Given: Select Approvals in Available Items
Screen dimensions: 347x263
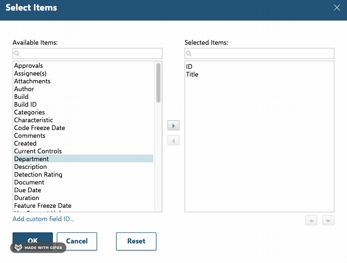Looking at the screenshot, I should 84,65.
